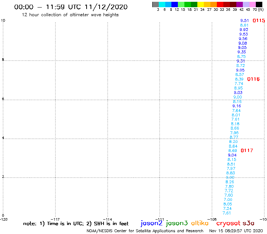267x234 pixels.
Task: Click the jason3 satellite legend label
Action: pos(177,223)
